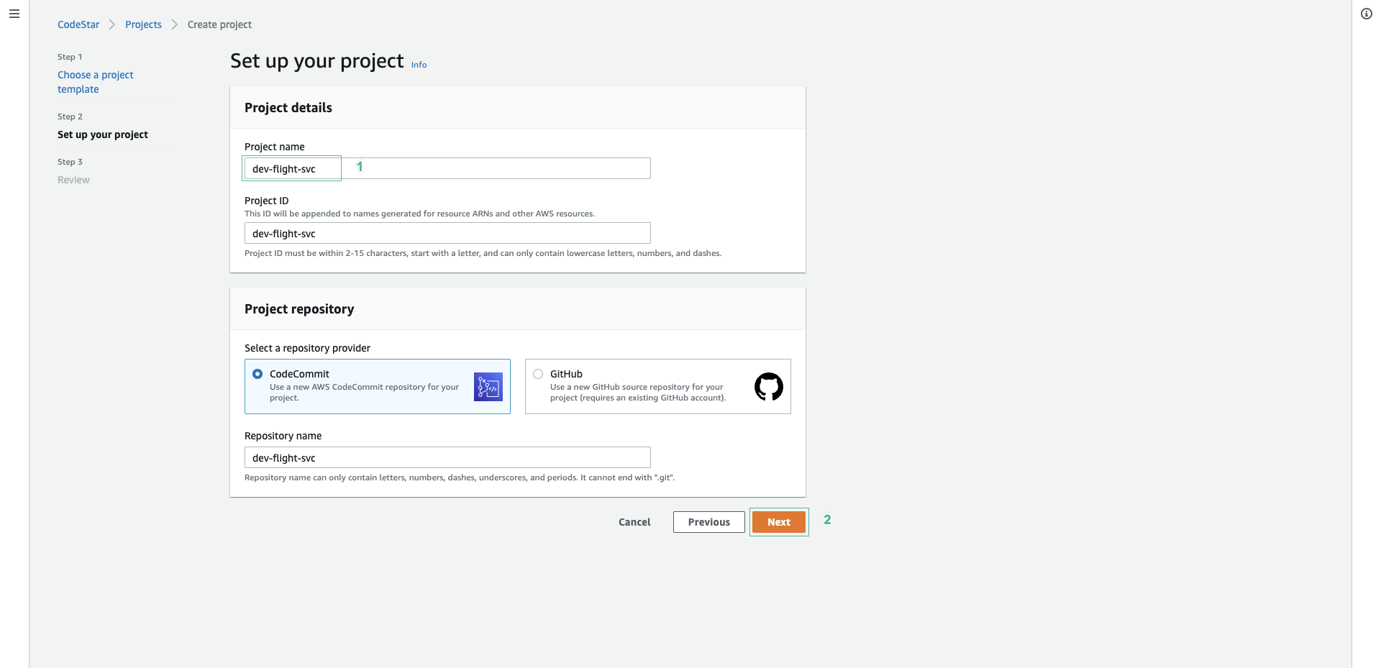This screenshot has width=1381, height=668.
Task: Click the Repository name constraints hint text
Action: [460, 477]
